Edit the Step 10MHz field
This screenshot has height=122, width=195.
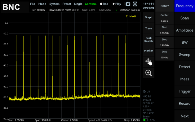coord(165,55)
